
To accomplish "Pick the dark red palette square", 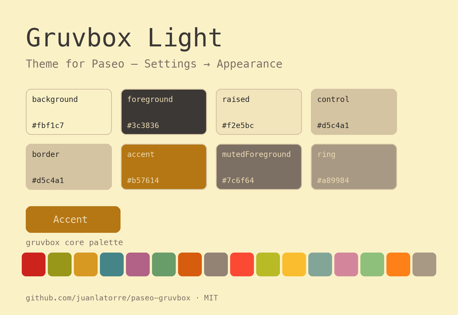I will coord(33,264).
